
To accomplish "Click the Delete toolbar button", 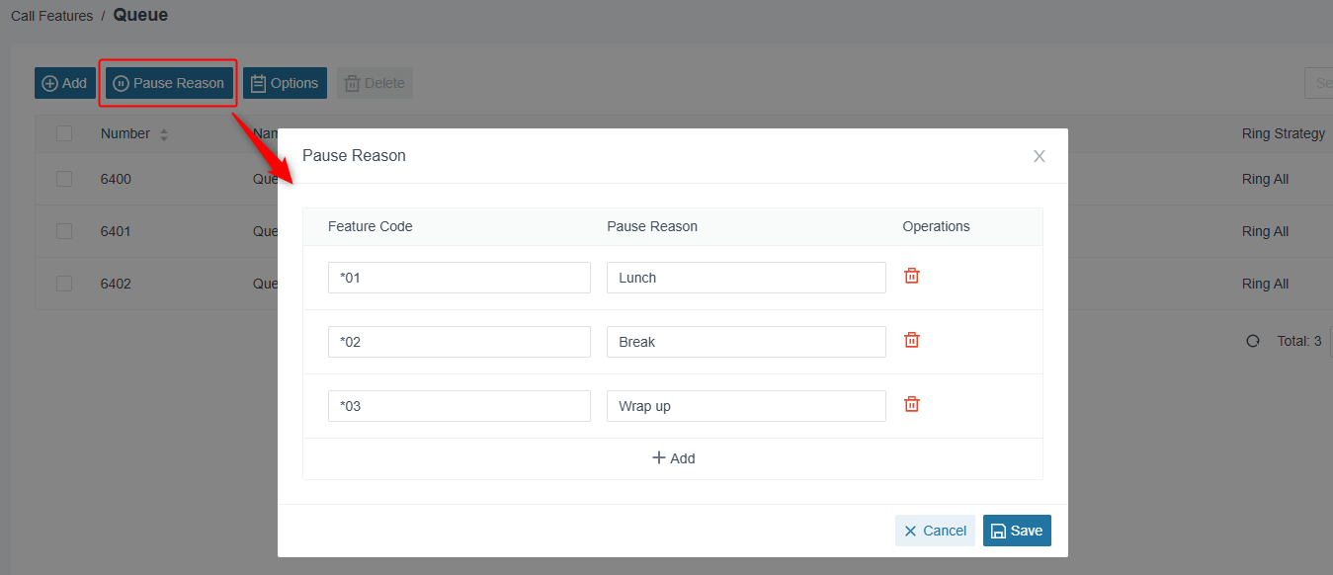I will [375, 83].
